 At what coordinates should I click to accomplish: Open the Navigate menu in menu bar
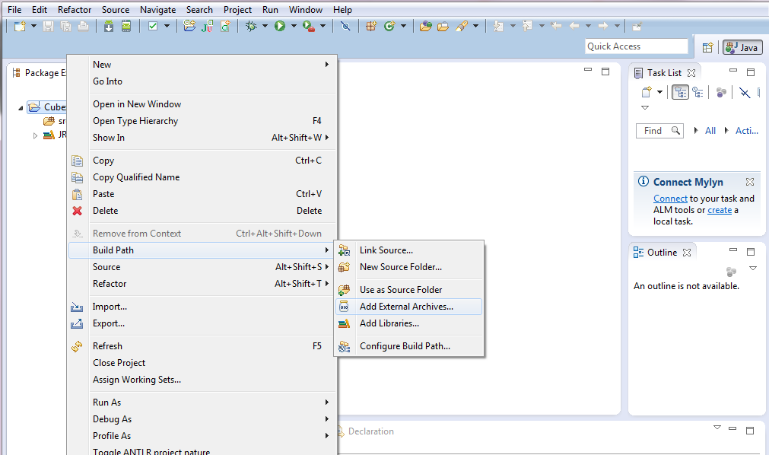(157, 10)
